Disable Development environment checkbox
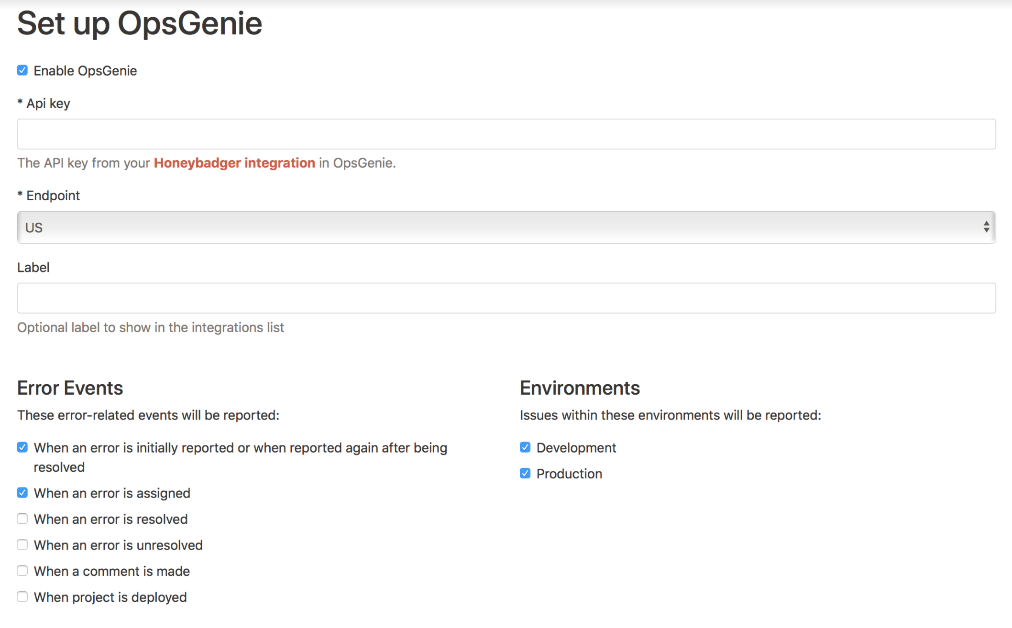This screenshot has width=1012, height=628. click(x=525, y=447)
